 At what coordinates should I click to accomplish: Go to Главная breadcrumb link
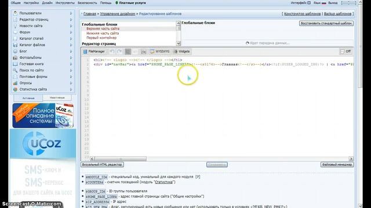coord(90,14)
